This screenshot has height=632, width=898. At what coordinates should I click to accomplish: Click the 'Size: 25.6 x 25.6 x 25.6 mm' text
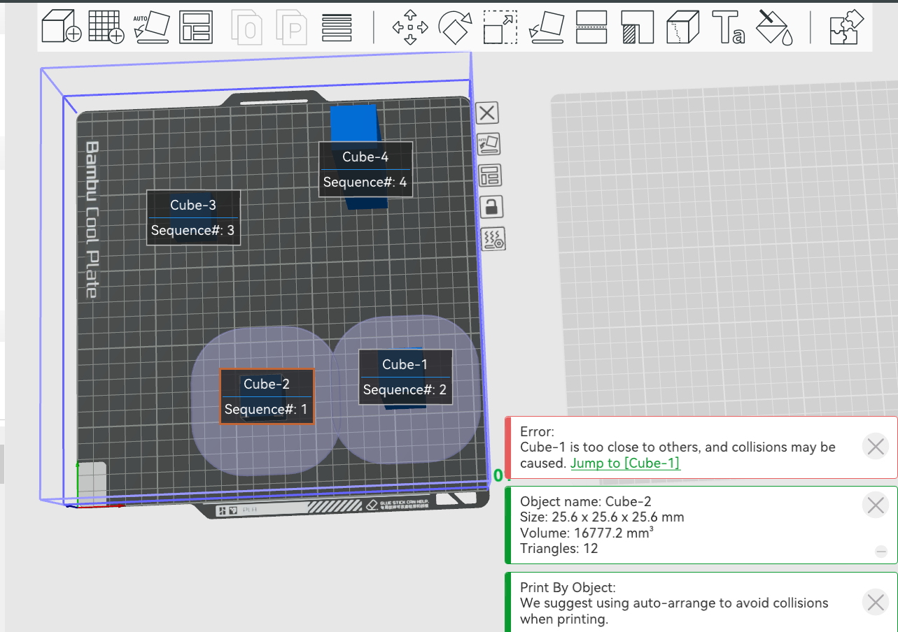coord(602,517)
